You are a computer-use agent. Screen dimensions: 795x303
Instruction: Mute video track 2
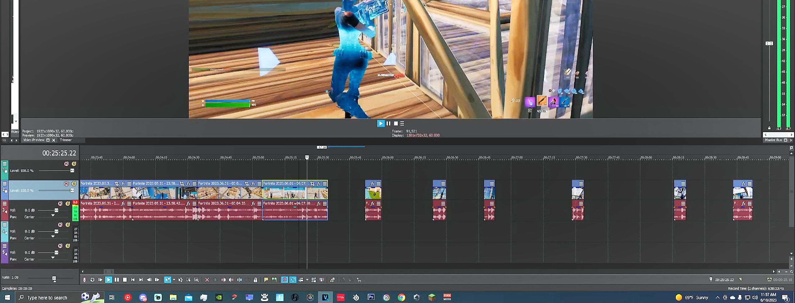66,184
